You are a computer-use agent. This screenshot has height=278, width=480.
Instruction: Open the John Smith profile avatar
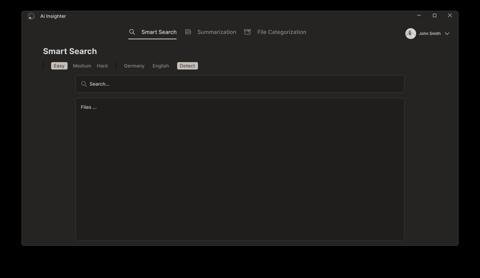pos(410,33)
